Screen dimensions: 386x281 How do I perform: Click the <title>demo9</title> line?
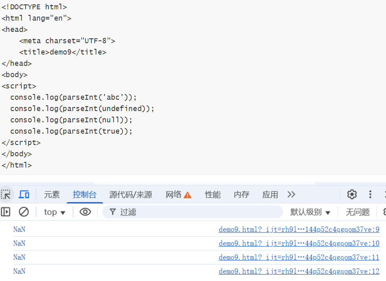point(63,52)
